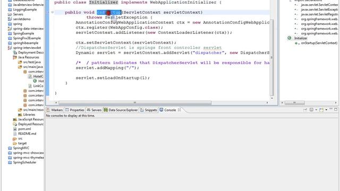
Task: Click the SpringScheduler project icon
Action: [x=10, y=162]
